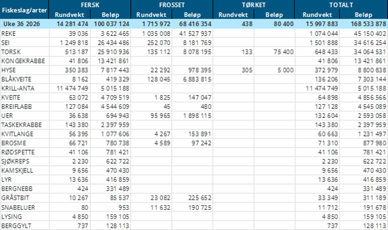Click HYSE dried Beløp 5 000
Screen dimensions: 388x230
click(x=285, y=70)
